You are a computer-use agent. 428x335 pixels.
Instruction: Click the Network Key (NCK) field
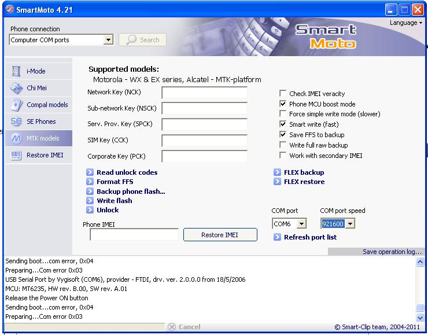coord(204,93)
